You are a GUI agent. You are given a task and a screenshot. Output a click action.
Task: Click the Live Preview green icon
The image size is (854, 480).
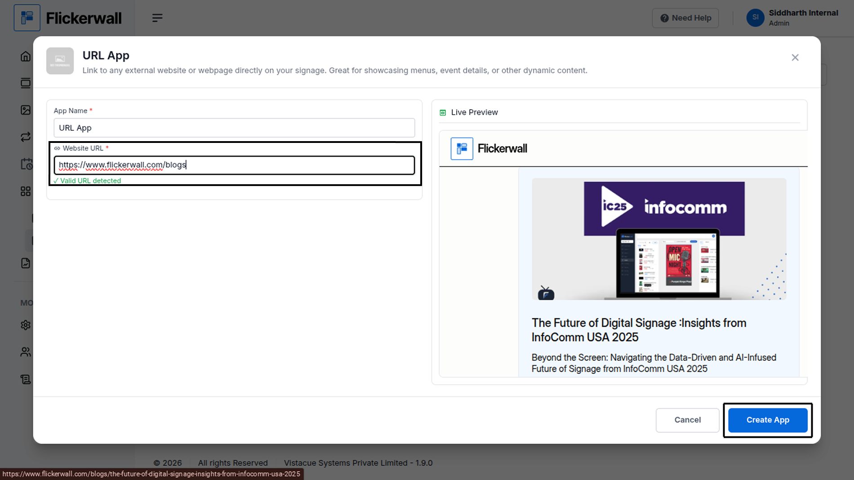tap(443, 112)
